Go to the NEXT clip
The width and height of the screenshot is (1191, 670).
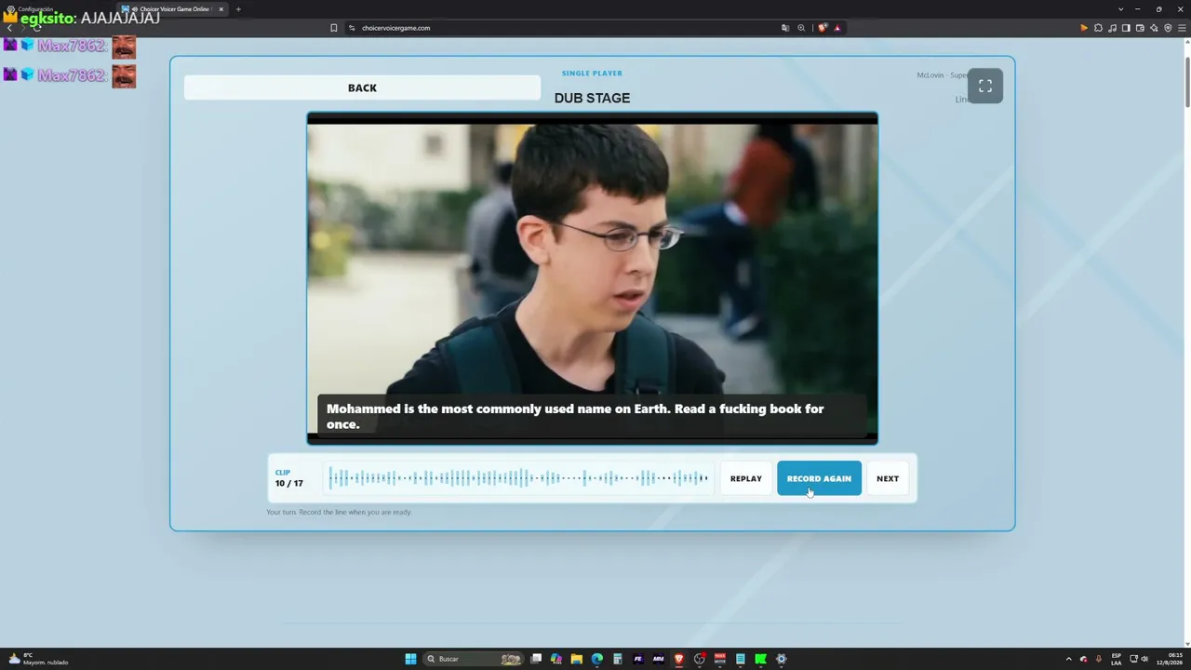(x=888, y=478)
